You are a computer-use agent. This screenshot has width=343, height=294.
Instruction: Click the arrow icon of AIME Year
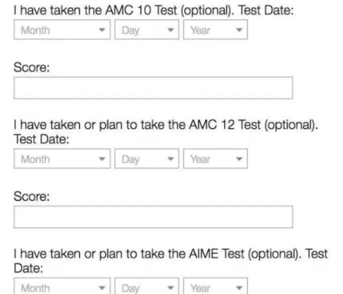coord(239,288)
